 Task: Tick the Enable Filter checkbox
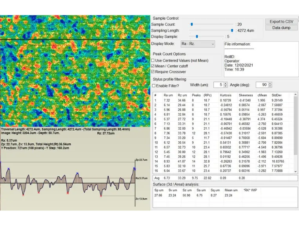click(x=153, y=86)
